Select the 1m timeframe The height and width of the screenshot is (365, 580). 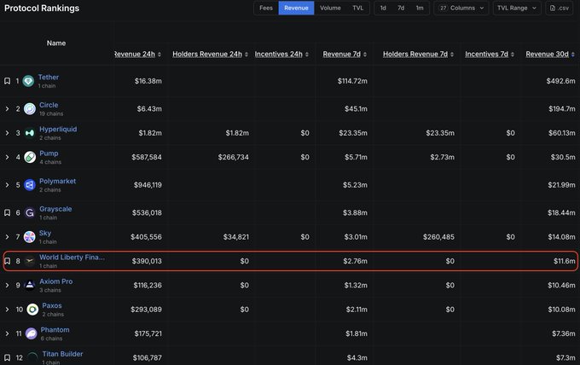tap(420, 8)
